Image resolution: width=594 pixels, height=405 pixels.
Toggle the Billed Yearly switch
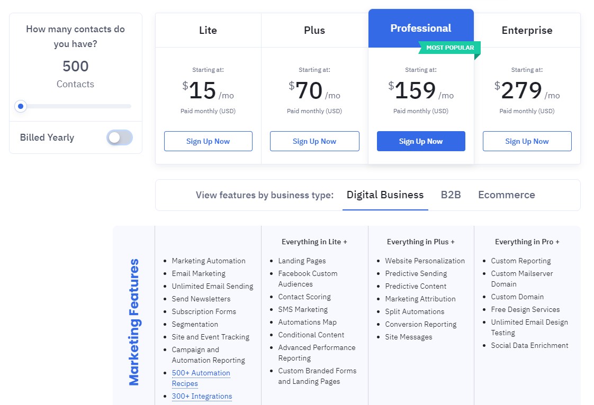pyautogui.click(x=119, y=138)
